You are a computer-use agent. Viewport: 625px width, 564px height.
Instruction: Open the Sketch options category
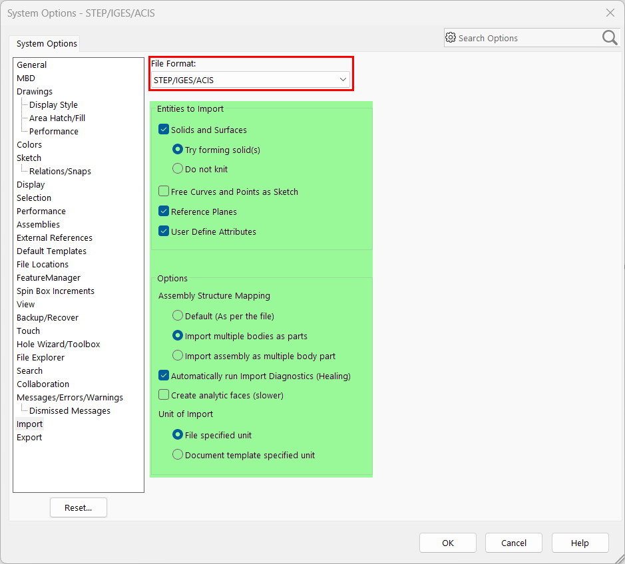tap(29, 158)
